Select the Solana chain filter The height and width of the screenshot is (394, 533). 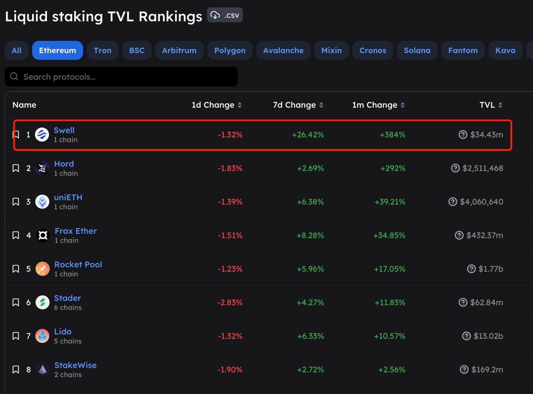tap(417, 51)
